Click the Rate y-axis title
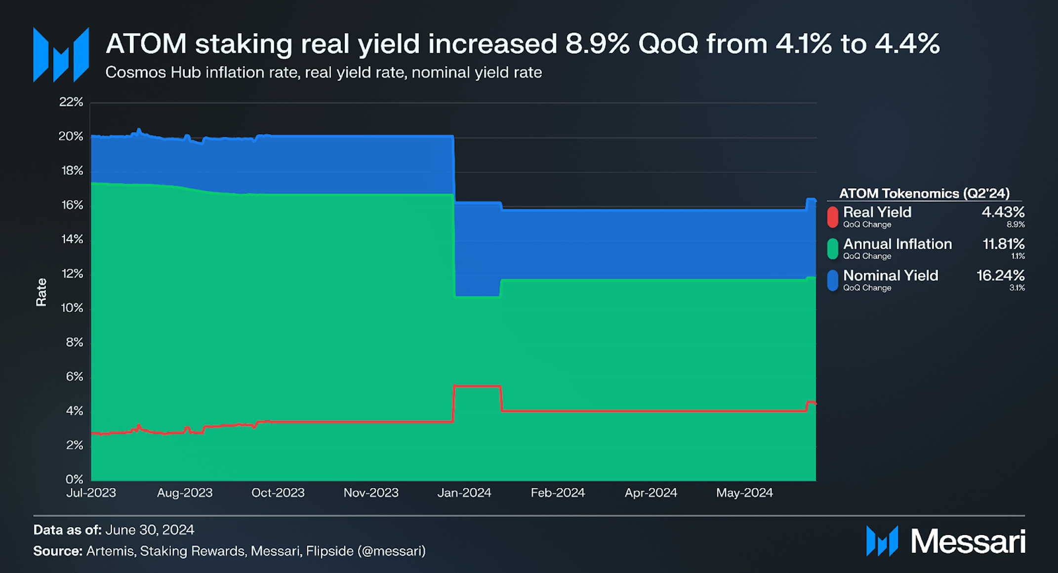This screenshot has height=573, width=1058. [41, 292]
